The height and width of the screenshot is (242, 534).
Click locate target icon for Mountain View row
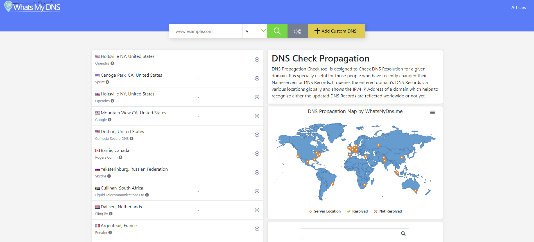(x=257, y=116)
